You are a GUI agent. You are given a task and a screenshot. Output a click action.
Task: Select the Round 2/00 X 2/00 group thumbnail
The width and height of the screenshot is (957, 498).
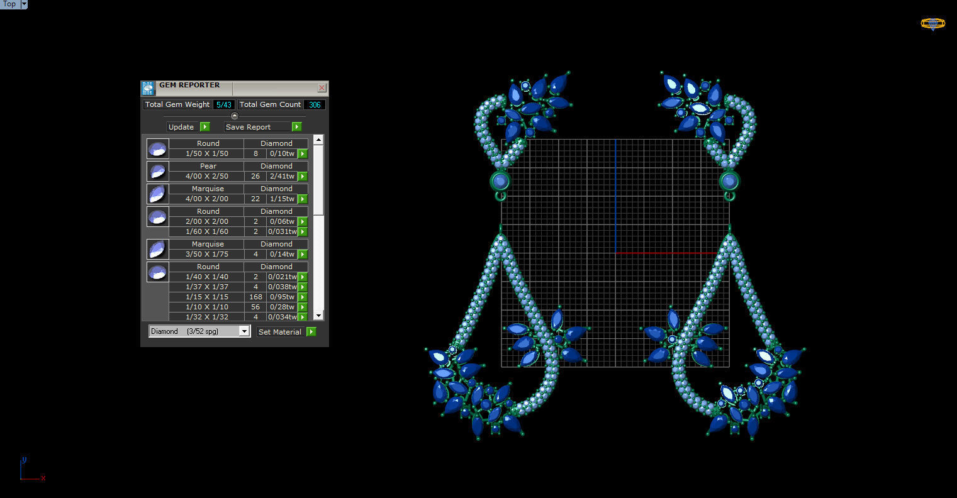click(158, 216)
